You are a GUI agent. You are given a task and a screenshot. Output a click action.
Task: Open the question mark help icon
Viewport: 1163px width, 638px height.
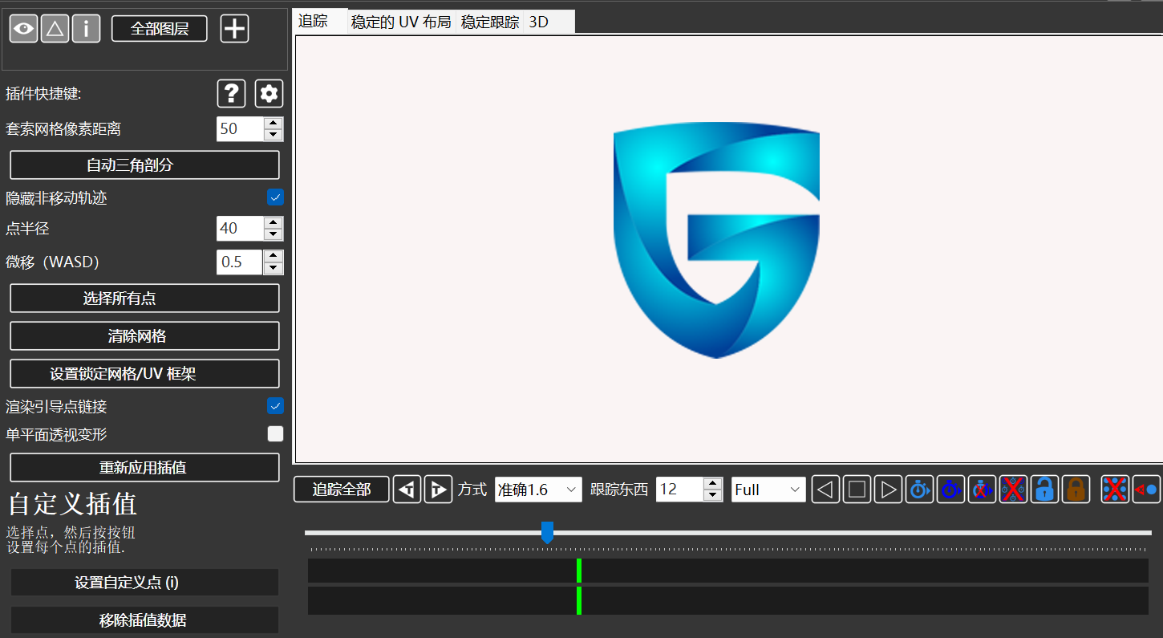231,94
